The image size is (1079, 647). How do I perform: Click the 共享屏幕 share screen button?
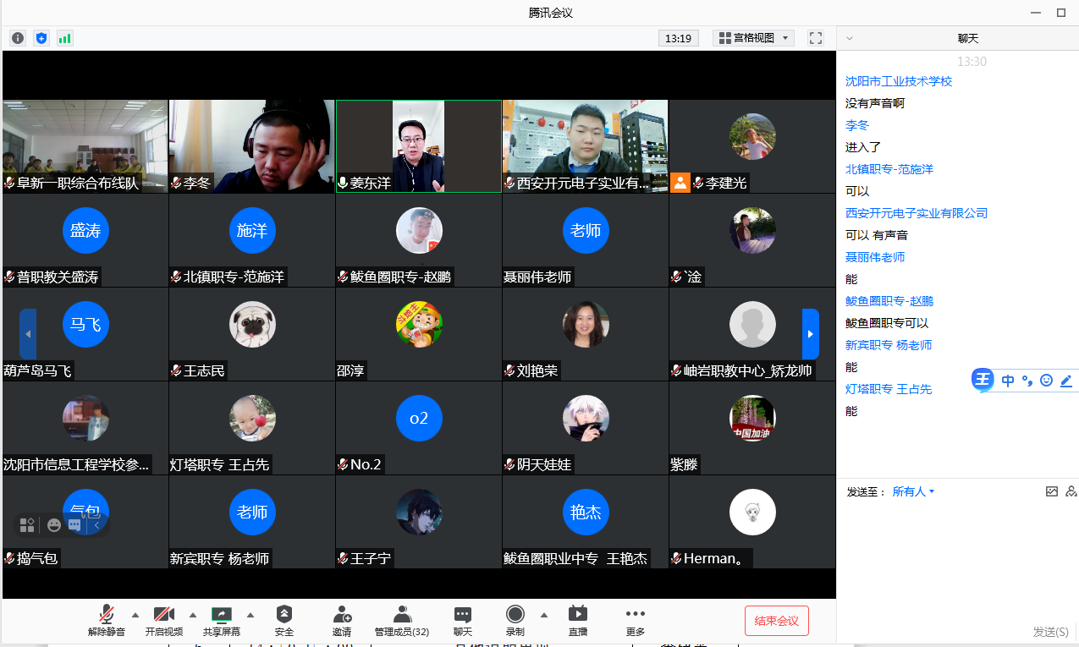point(221,620)
